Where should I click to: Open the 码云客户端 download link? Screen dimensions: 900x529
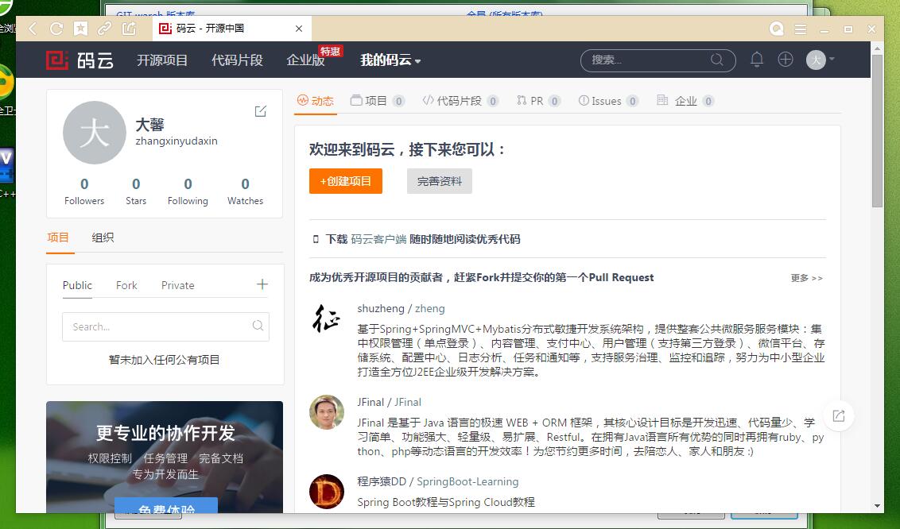[x=378, y=239]
